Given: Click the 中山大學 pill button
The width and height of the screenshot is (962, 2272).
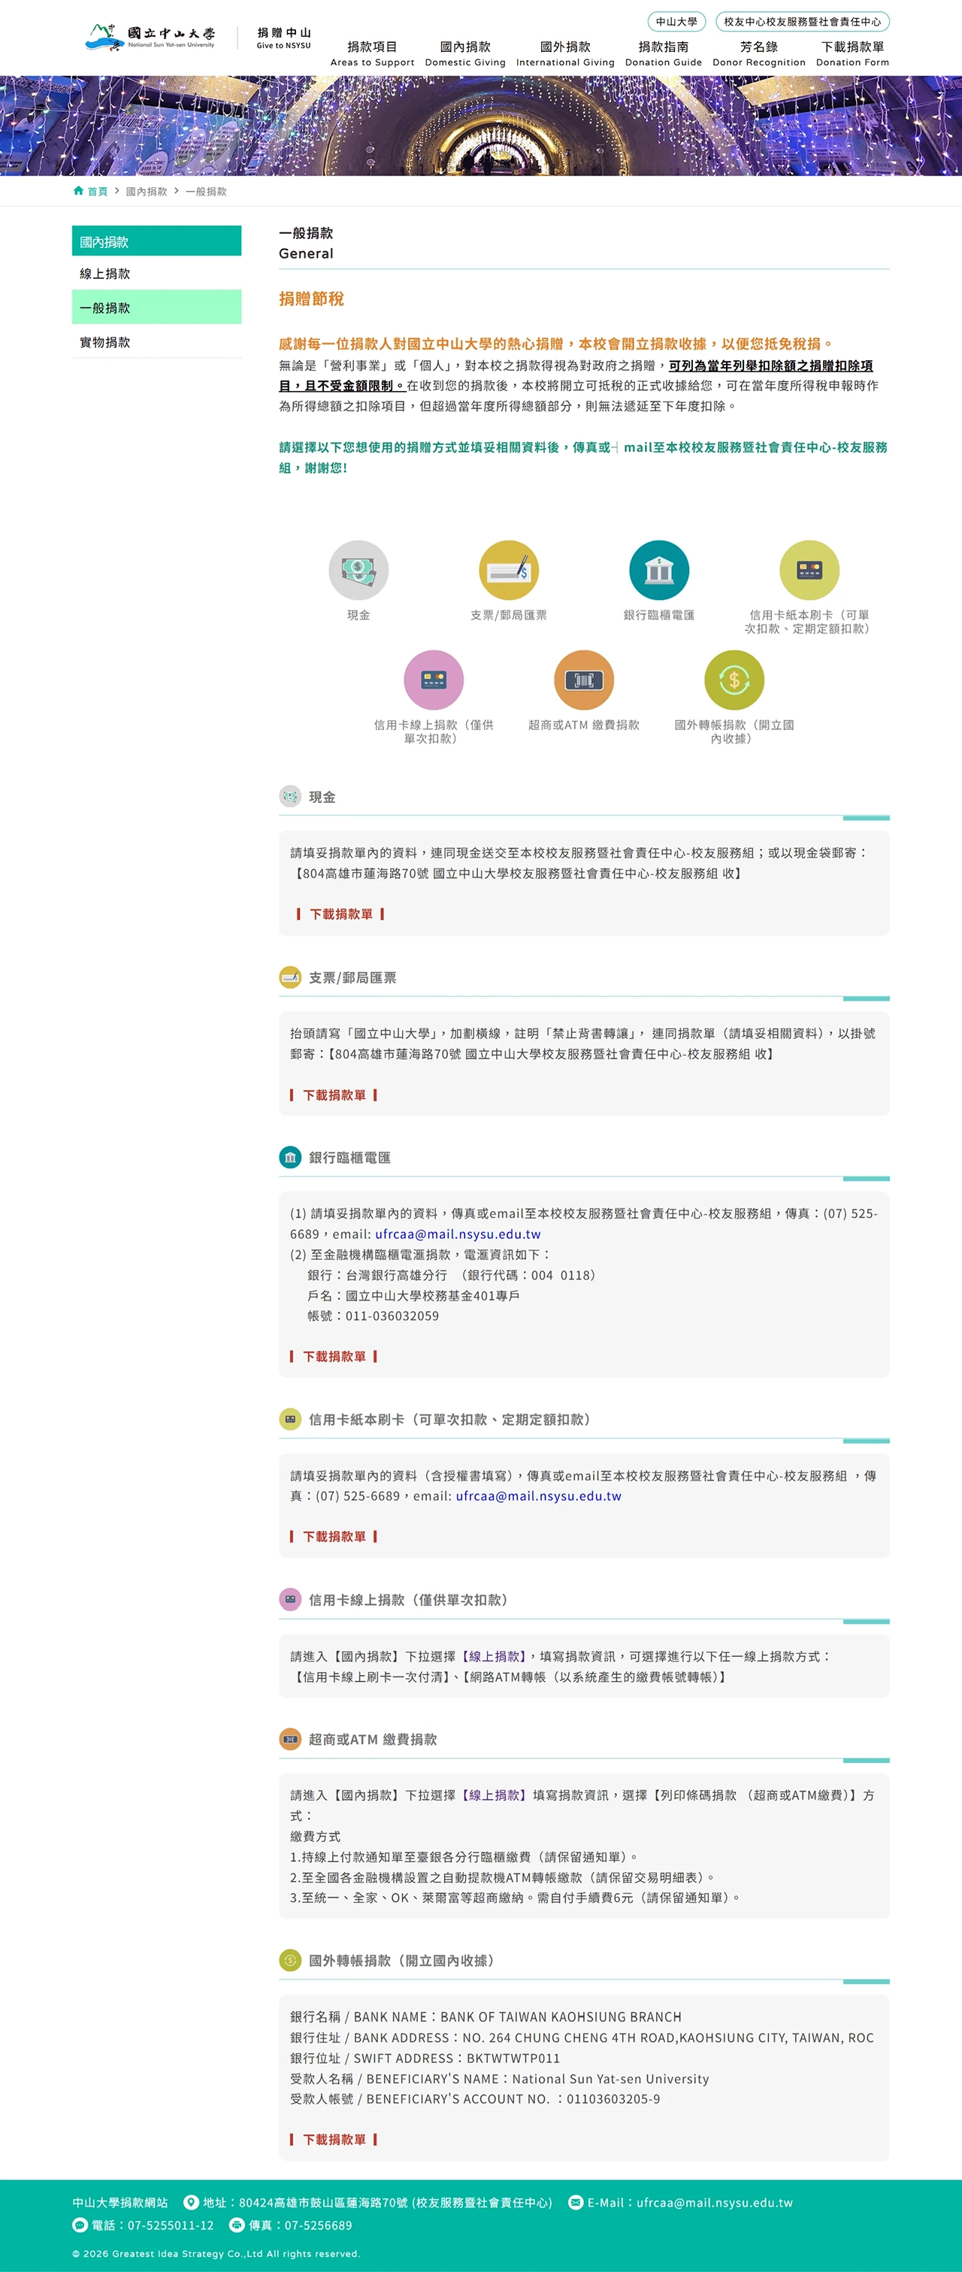Looking at the screenshot, I should coord(676,21).
